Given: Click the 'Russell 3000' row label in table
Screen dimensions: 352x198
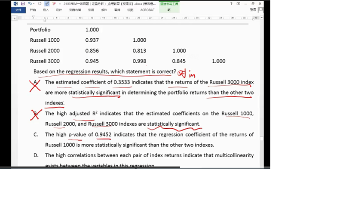Looking at the screenshot, I should coord(45,61).
